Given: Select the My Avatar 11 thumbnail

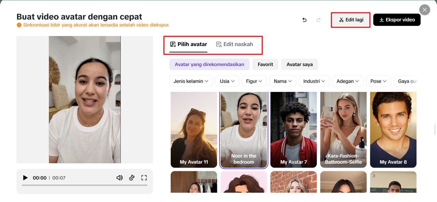Looking at the screenshot, I should tap(194, 130).
